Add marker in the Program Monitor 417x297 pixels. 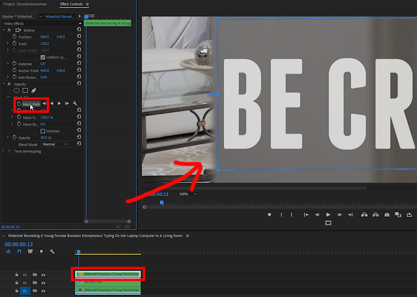tap(269, 215)
